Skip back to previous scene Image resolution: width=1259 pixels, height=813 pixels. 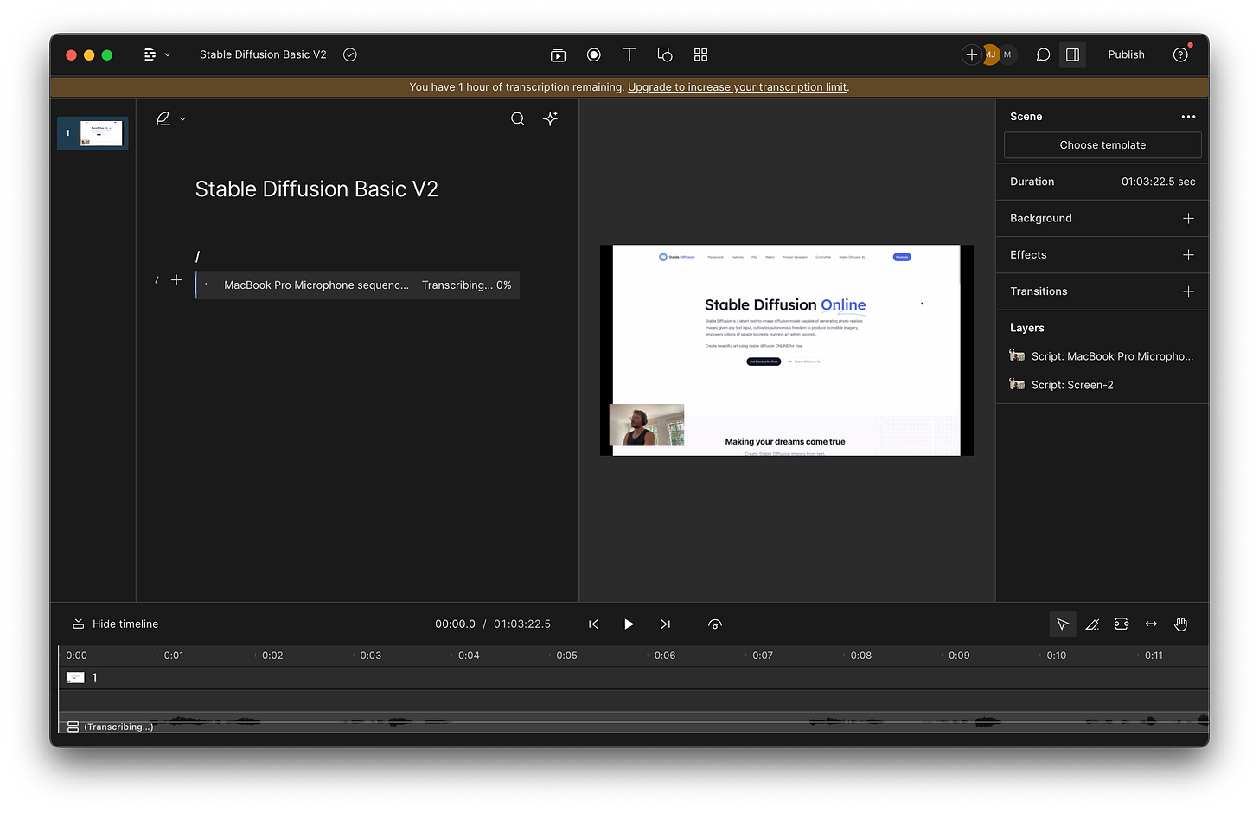pos(594,624)
